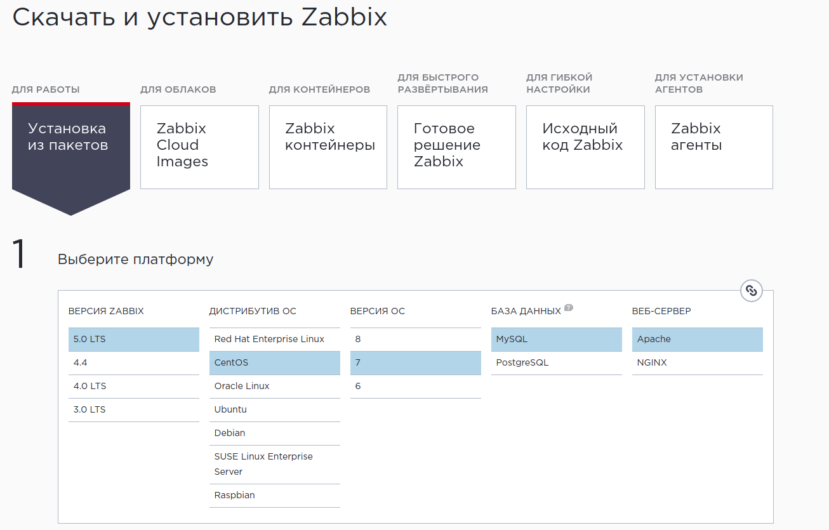This screenshot has width=829, height=530.
Task: Click the 'ДЛЯ КОНТЕЙНЕРОВ' label
Action: (320, 89)
